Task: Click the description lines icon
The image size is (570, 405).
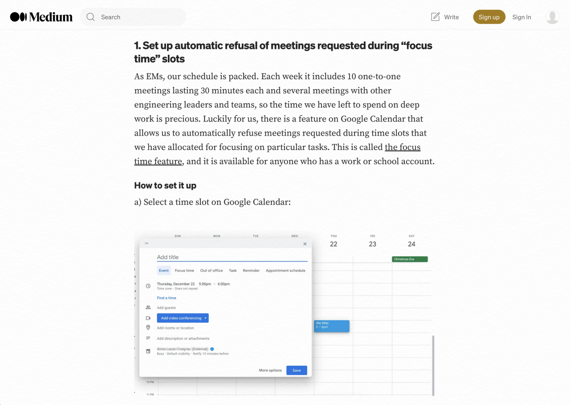Action: point(148,338)
